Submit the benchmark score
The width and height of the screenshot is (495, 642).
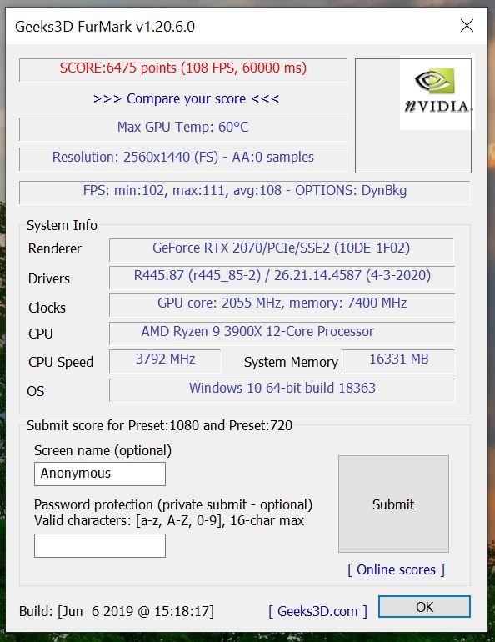tap(393, 504)
